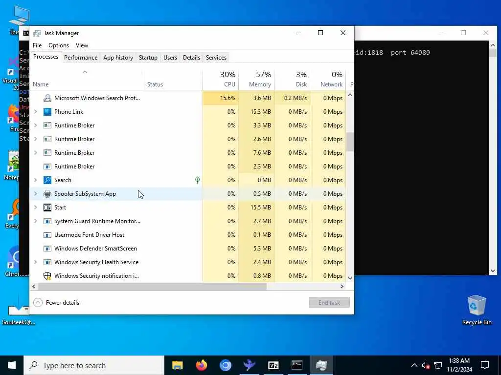Select the Usermode Font Driver Host row
501x375 pixels.
pyautogui.click(x=187, y=235)
